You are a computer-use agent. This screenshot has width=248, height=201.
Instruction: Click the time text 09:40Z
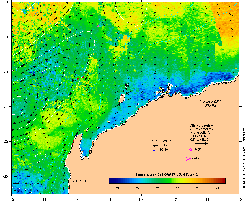(x=211, y=105)
